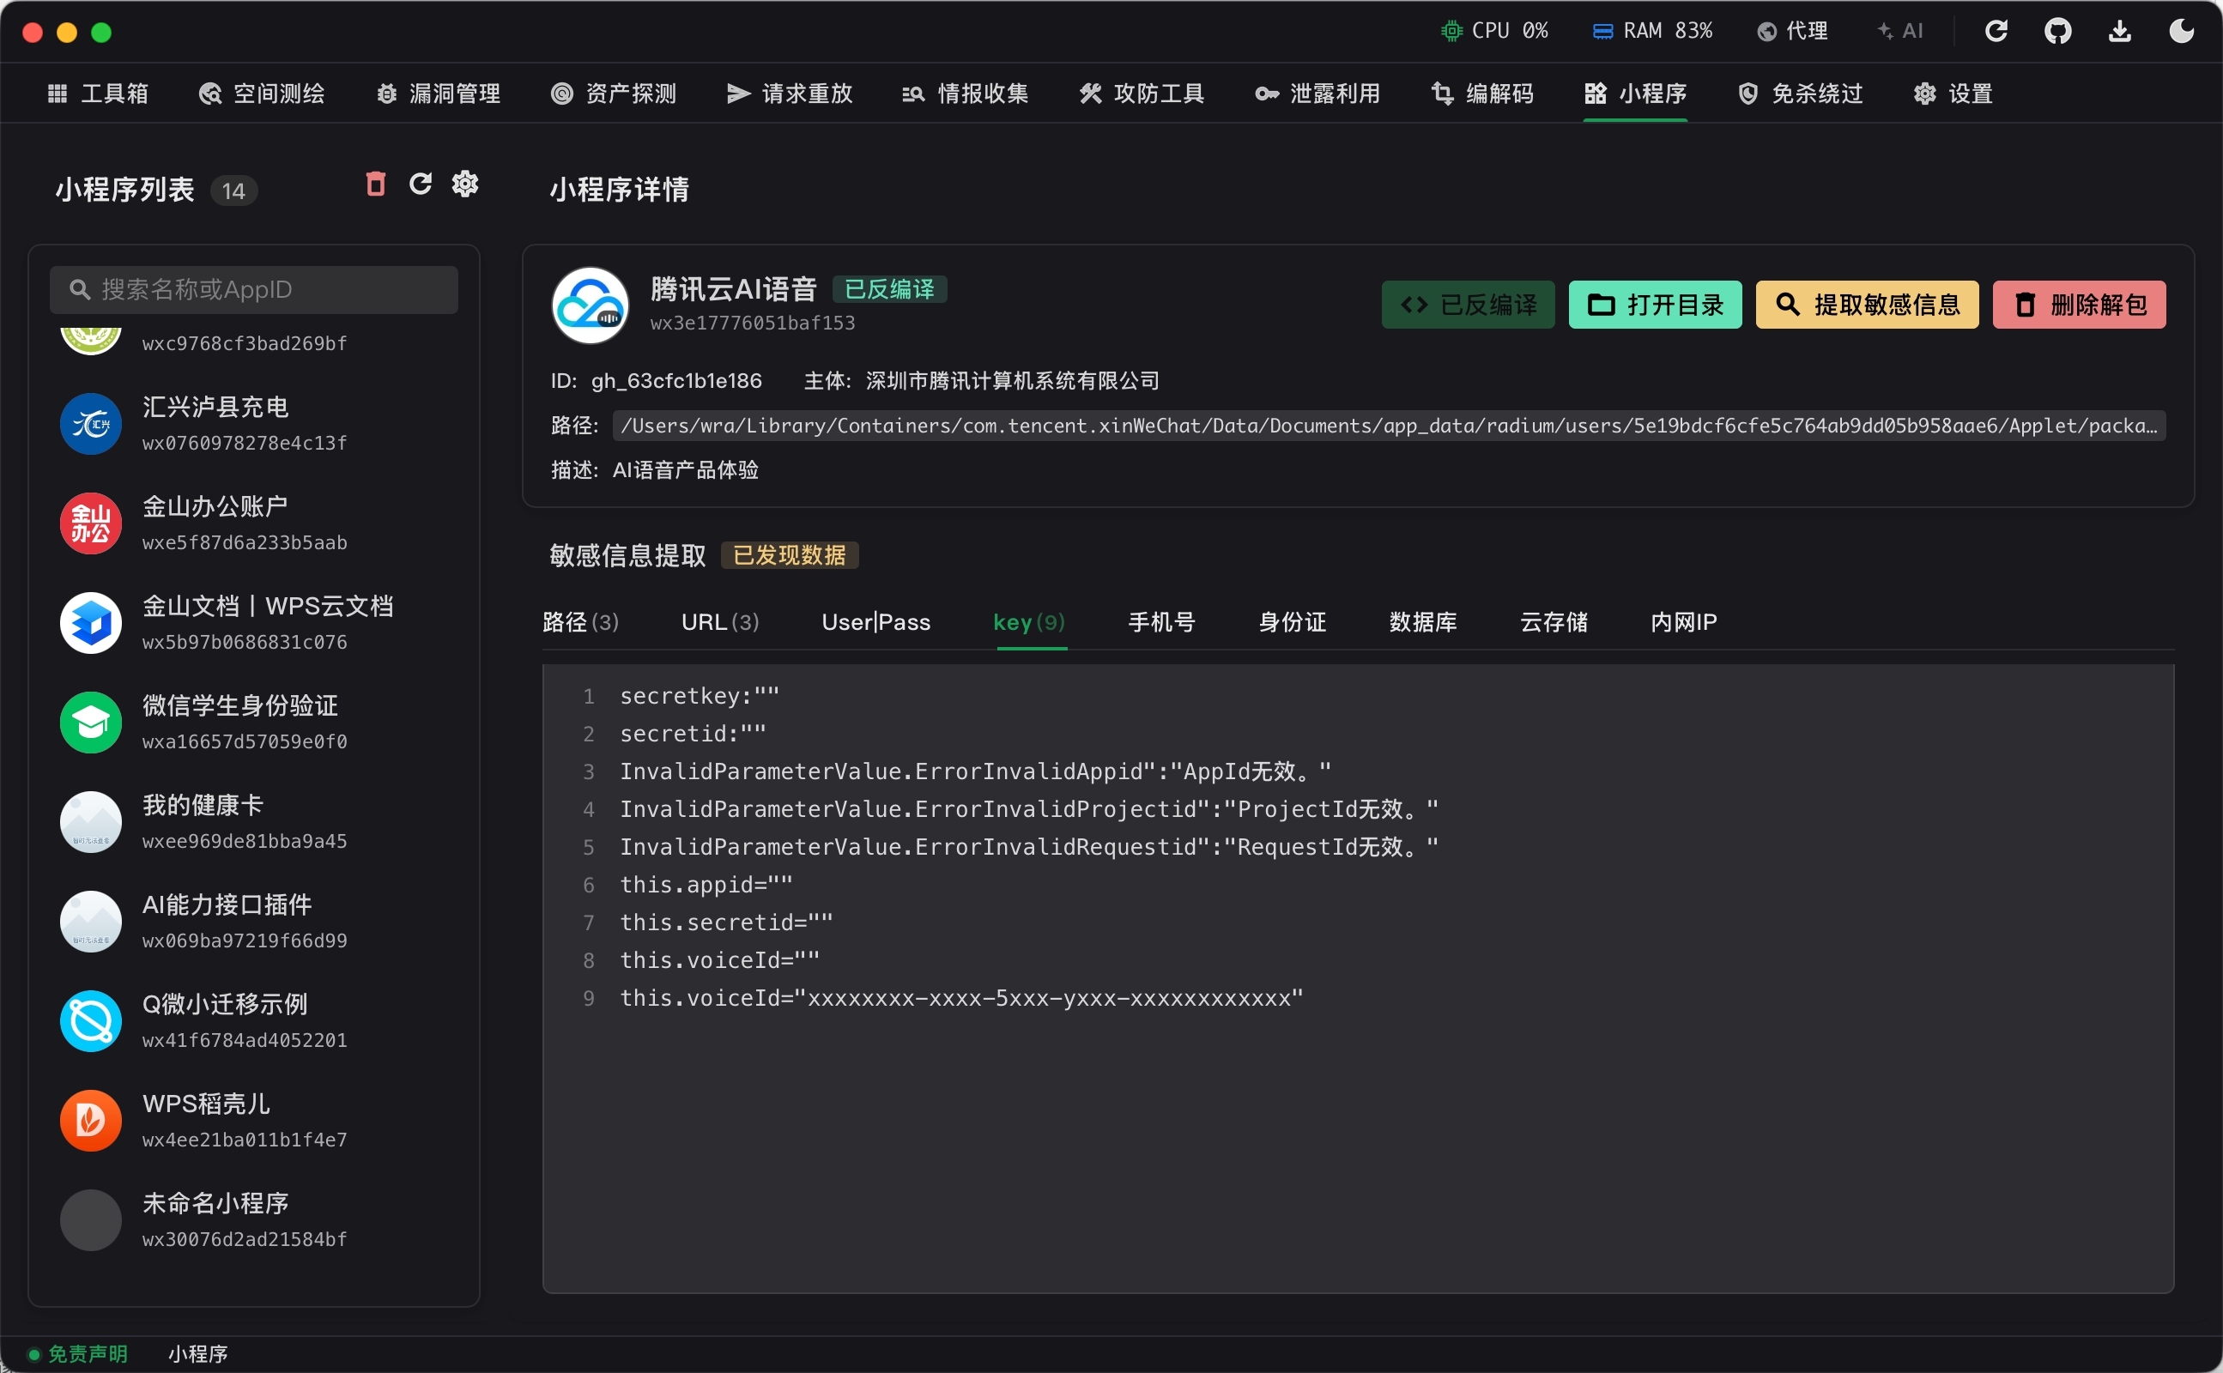Screen dimensions: 2223x1373
Task: Open the 免责声明 link in status bar
Action: coord(88,1354)
